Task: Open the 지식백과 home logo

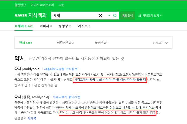Action: (x=38, y=15)
